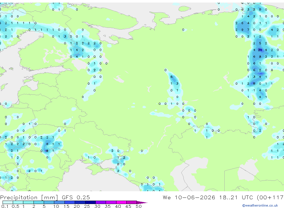Select the 5–10 mm legend color swatch
The height and width of the screenshot is (208, 284).
pyautogui.click(x=49, y=202)
